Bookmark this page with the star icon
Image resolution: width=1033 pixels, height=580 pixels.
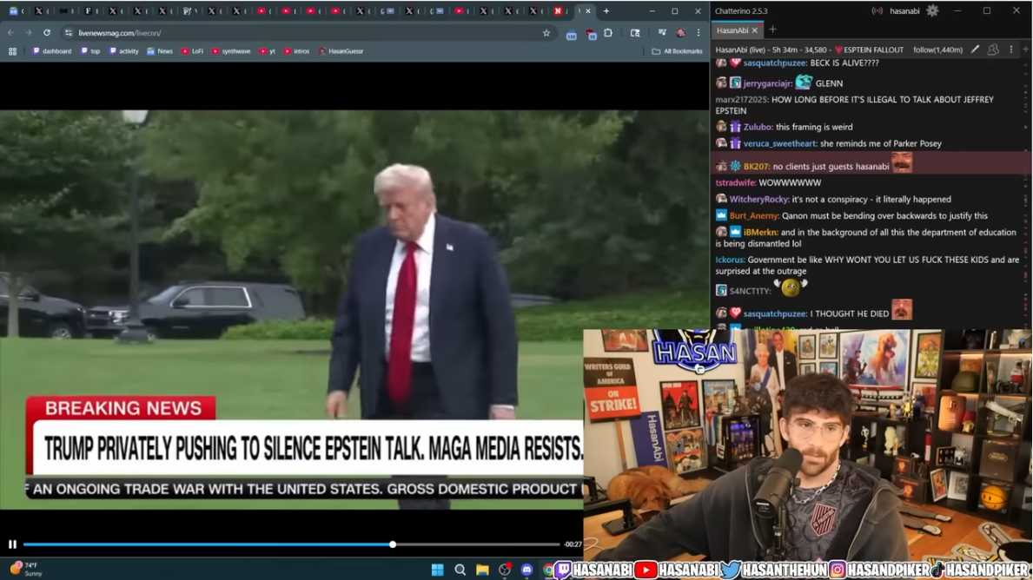click(x=546, y=32)
